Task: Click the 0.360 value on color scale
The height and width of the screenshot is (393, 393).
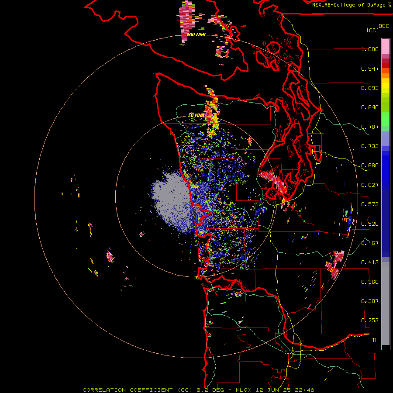Action: (x=370, y=282)
